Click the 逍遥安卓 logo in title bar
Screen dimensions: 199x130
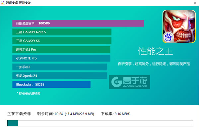[3, 3]
